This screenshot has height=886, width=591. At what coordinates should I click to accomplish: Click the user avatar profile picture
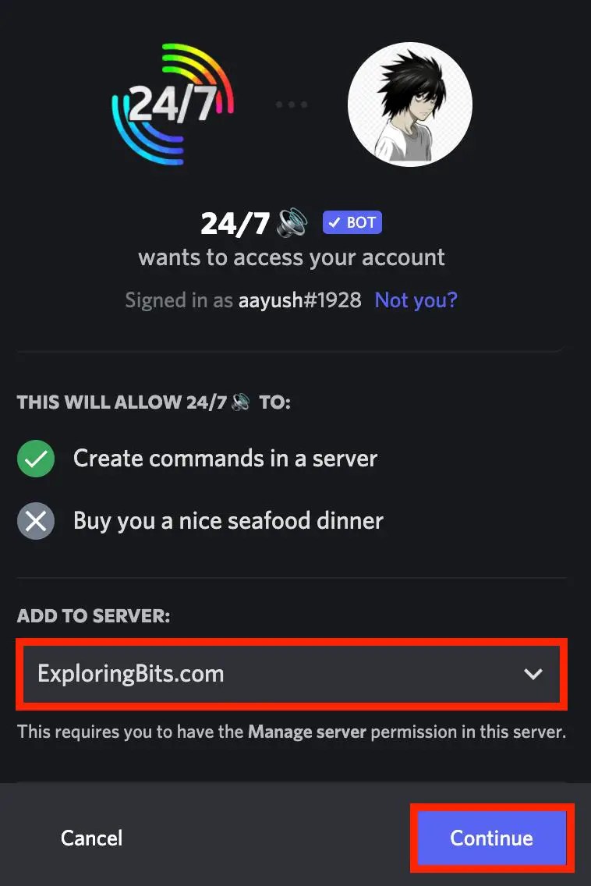point(409,104)
